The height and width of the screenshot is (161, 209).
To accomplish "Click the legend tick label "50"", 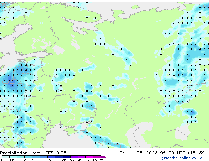I will pos(102,160).
